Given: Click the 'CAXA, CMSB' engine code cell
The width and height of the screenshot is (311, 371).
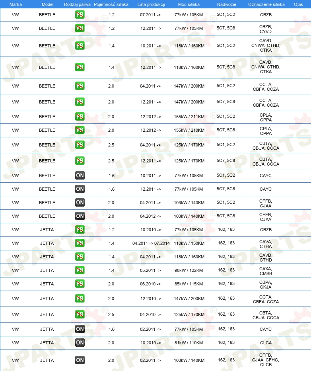Looking at the screenshot, I should [x=266, y=271].
